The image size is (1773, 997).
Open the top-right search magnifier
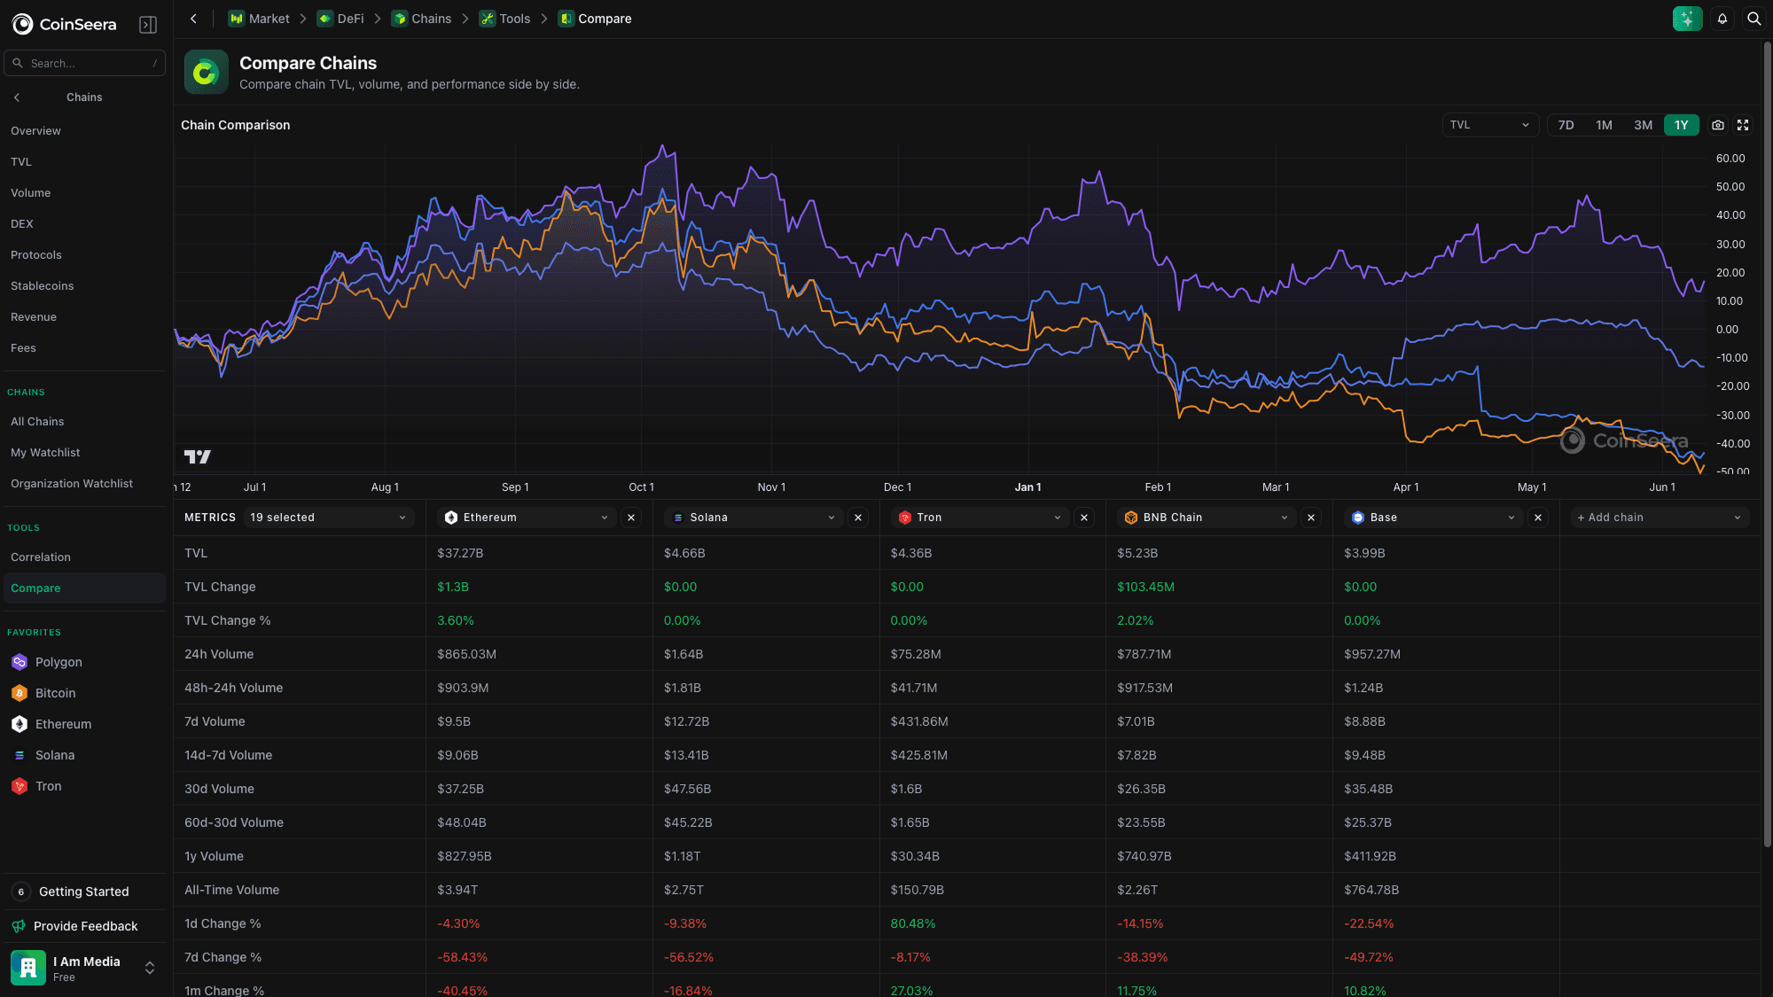pyautogui.click(x=1753, y=19)
